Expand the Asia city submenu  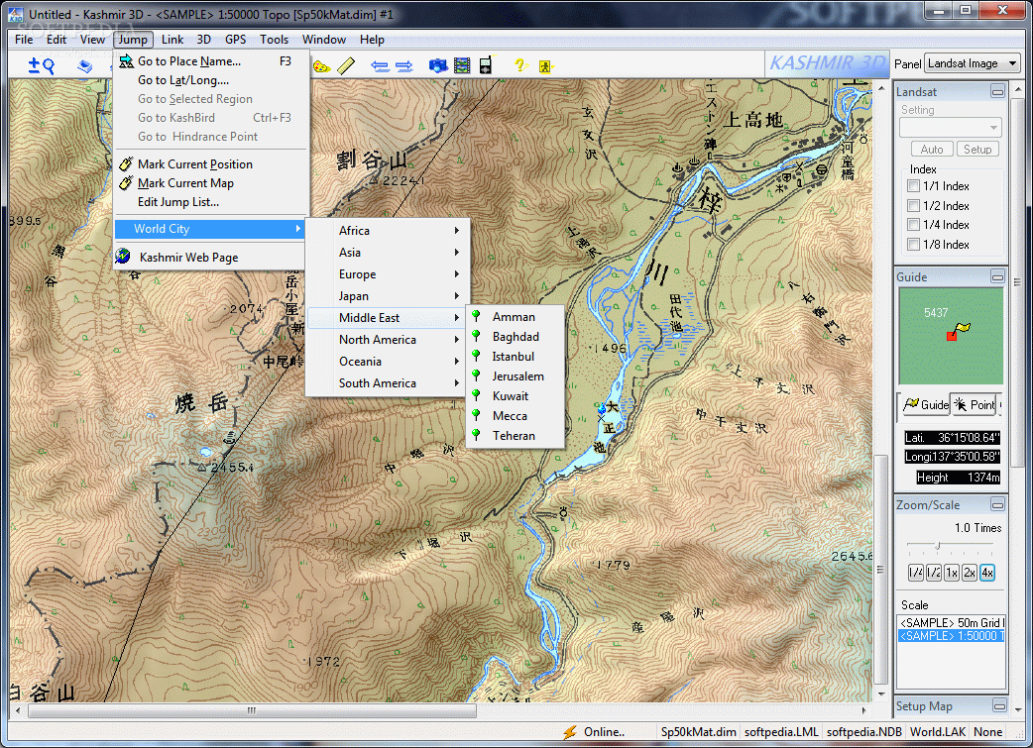pyautogui.click(x=389, y=253)
